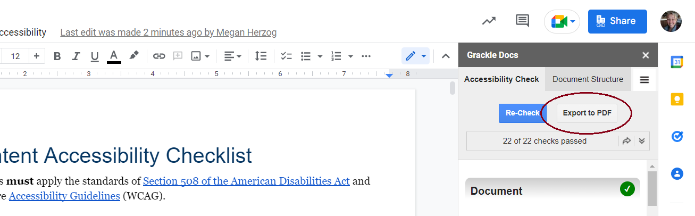Viewport: 695px width, 216px height.
Task: Open Contacts in side panel
Action: (x=677, y=173)
